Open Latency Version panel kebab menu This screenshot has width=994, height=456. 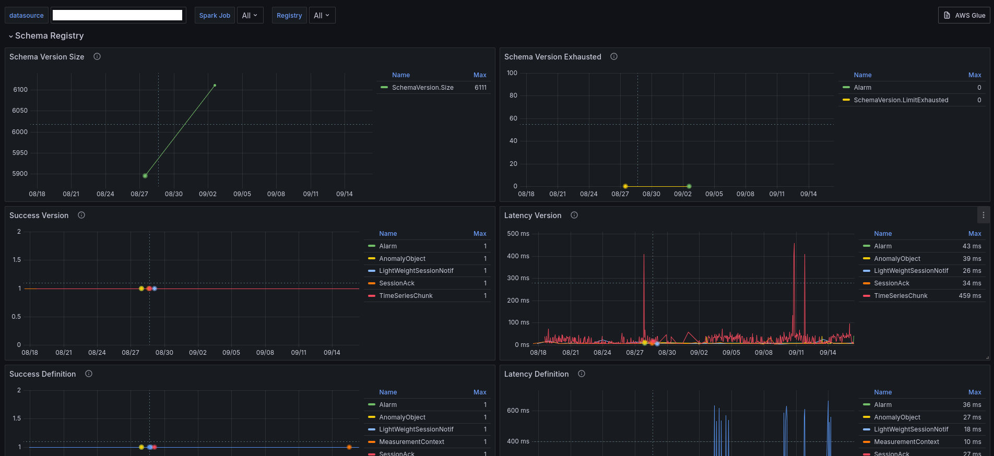click(x=984, y=215)
